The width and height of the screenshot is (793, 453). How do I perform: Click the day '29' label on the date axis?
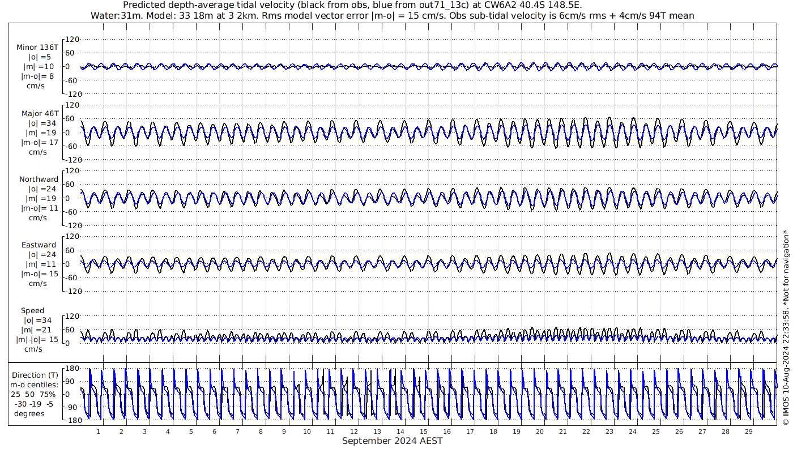coord(749,431)
